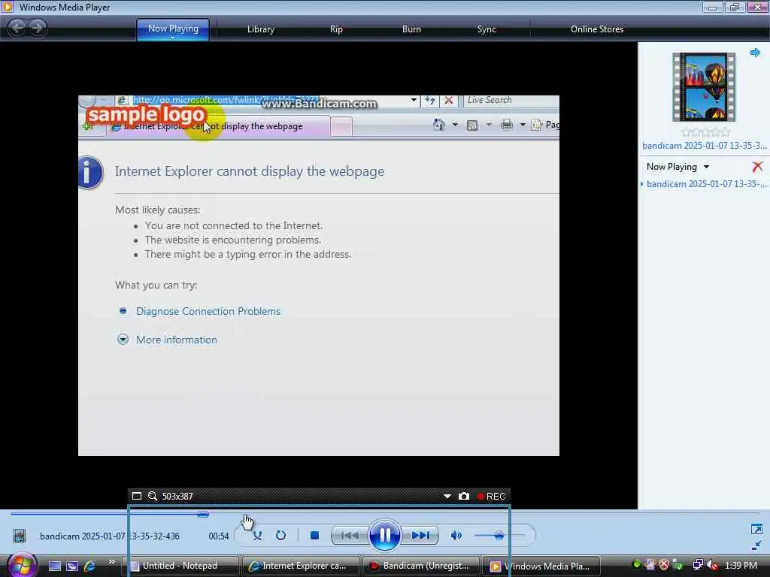
Task: Mute the player volume
Action: pos(456,535)
